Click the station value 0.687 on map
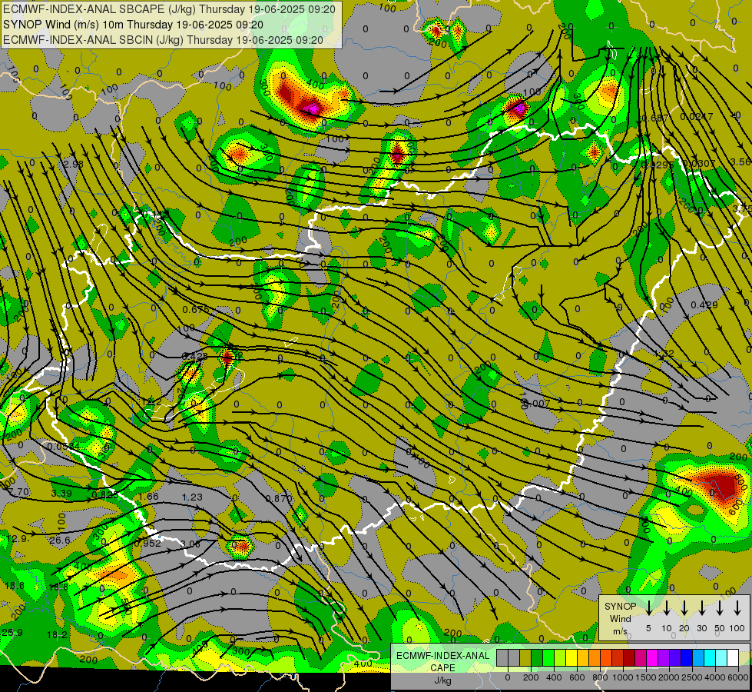The image size is (752, 692). point(655,118)
